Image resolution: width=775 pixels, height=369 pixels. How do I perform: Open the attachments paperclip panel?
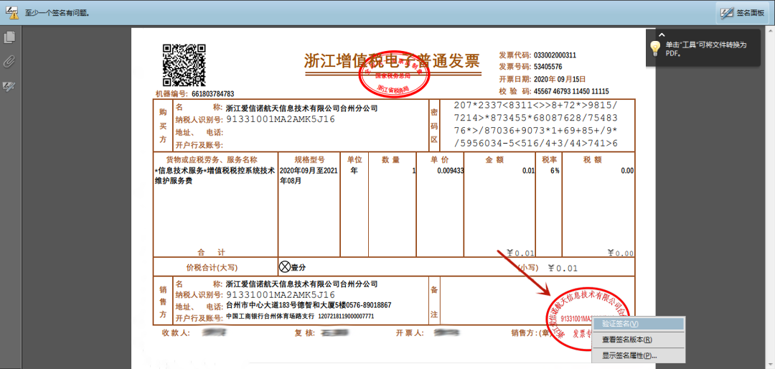click(10, 61)
